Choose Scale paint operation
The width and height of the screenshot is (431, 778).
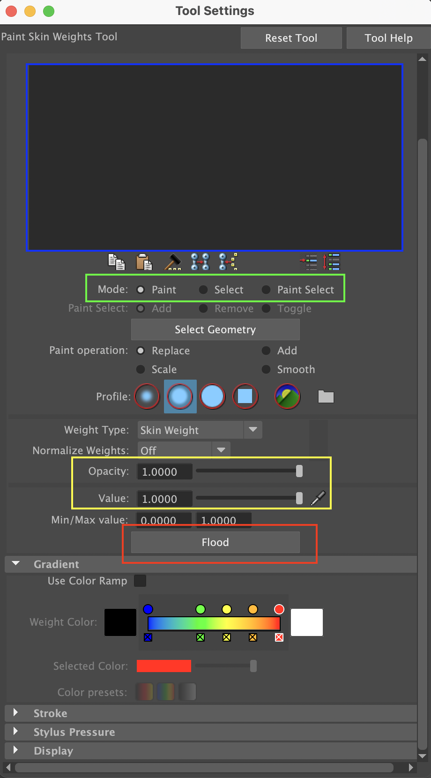141,369
